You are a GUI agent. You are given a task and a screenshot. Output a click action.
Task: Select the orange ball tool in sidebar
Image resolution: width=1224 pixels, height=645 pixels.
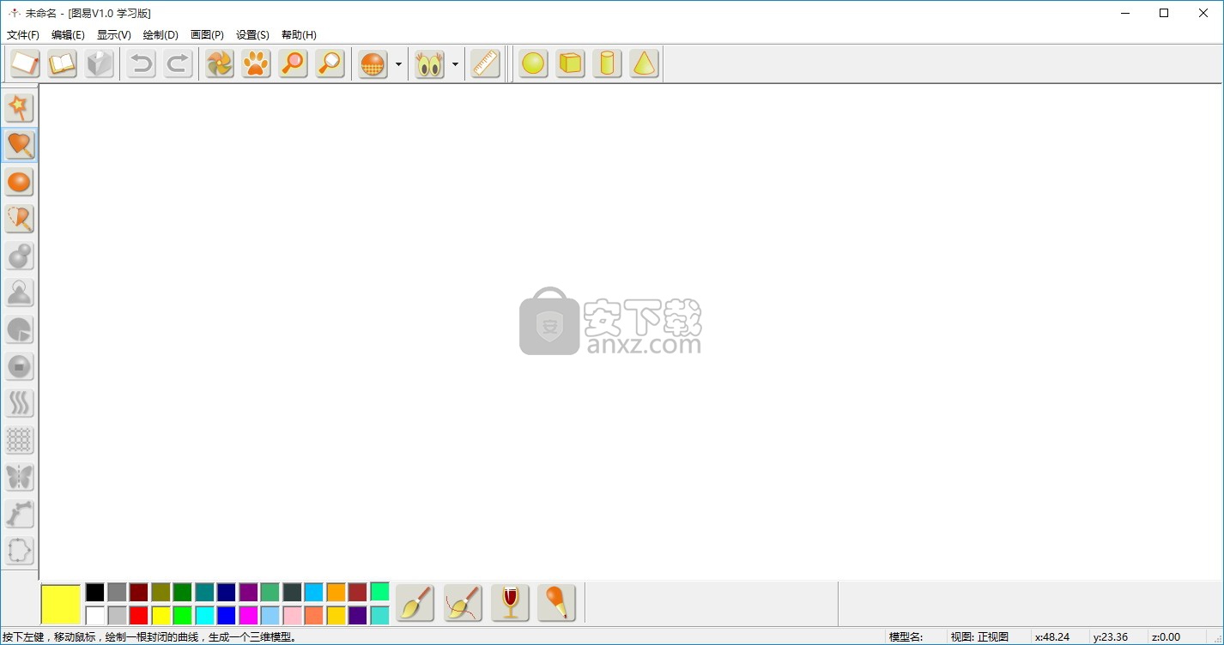[19, 181]
